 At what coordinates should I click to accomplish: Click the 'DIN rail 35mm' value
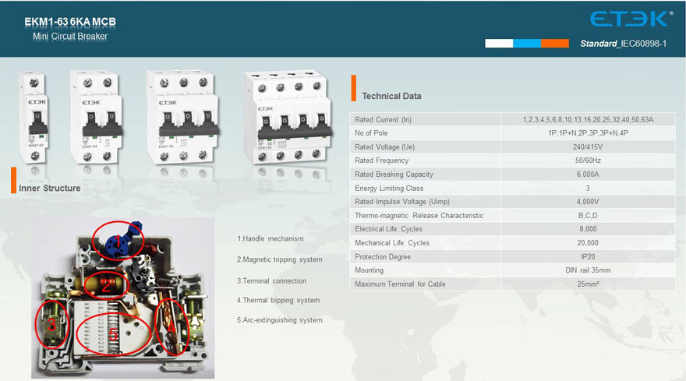pos(588,270)
